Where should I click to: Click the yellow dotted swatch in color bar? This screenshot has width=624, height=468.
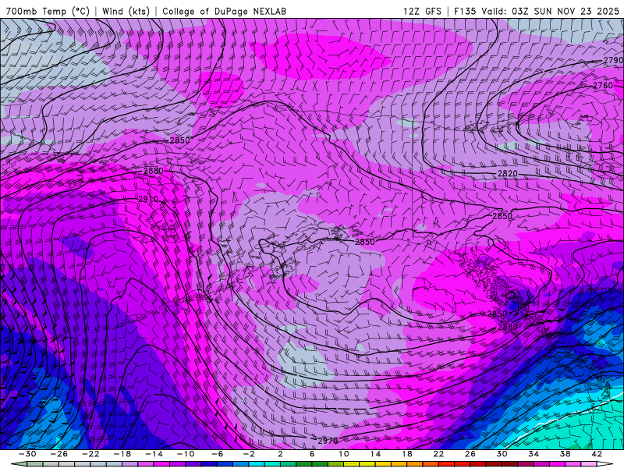(352, 464)
